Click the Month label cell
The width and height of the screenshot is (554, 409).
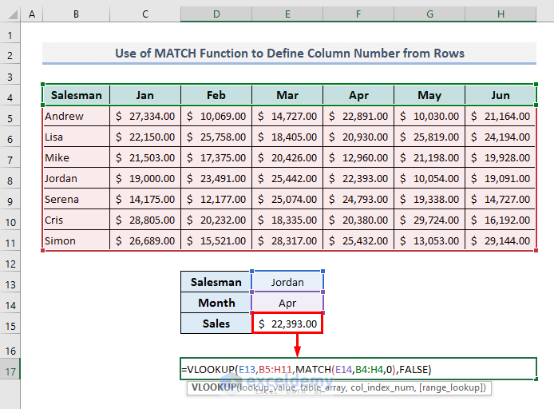pyautogui.click(x=216, y=303)
